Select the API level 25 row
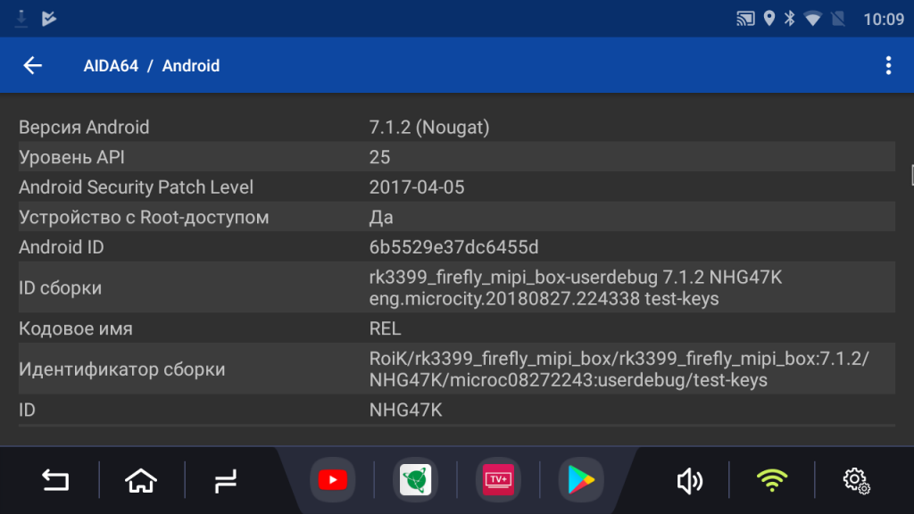The width and height of the screenshot is (914, 514). click(456, 157)
